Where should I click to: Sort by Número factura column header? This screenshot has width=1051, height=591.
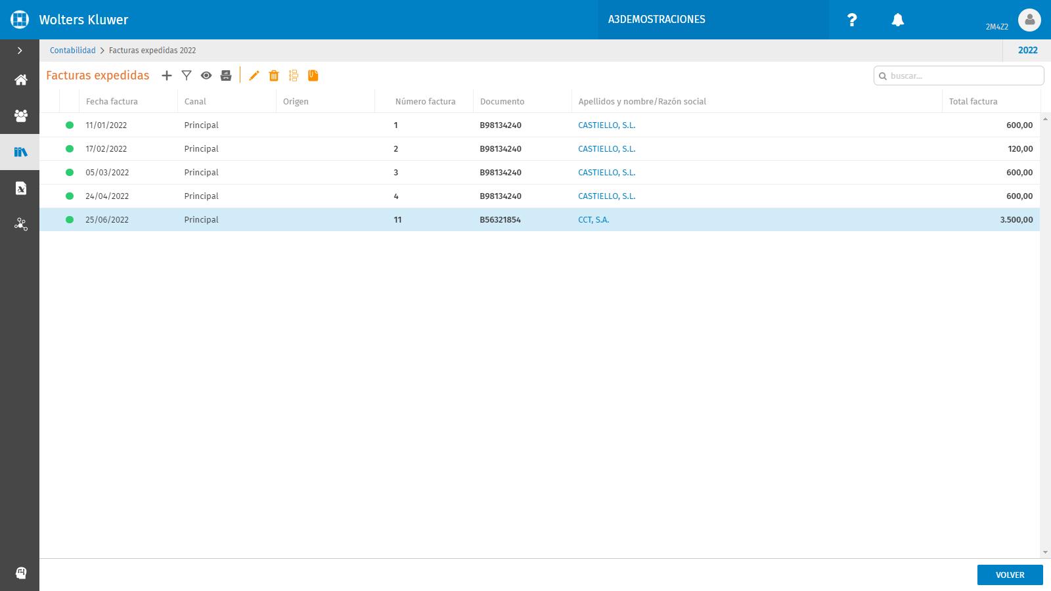(425, 101)
